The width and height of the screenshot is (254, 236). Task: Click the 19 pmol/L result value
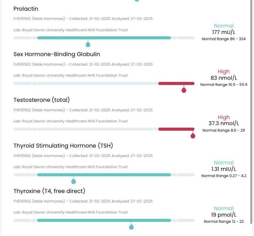point(224,215)
